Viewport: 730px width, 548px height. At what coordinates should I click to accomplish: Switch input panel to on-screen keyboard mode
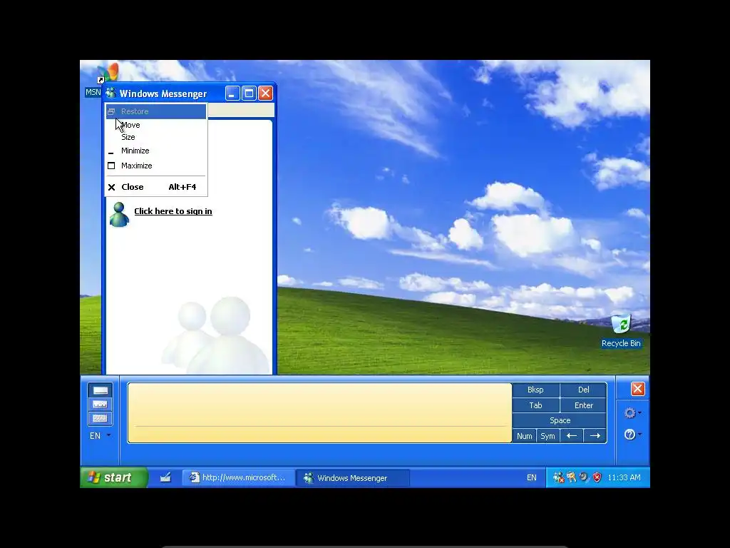[100, 418]
